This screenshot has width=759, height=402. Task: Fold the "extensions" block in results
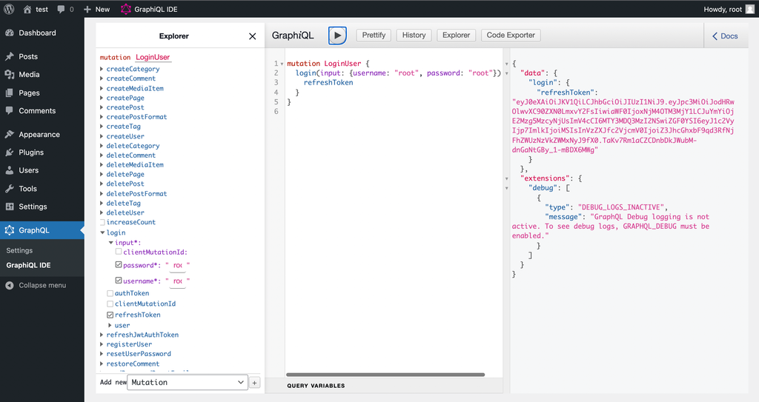(x=507, y=178)
